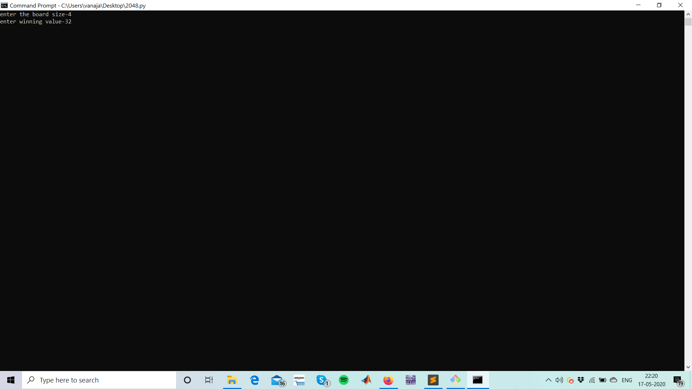Open the Windows Start menu
Image resolution: width=692 pixels, height=389 pixels.
click(11, 380)
